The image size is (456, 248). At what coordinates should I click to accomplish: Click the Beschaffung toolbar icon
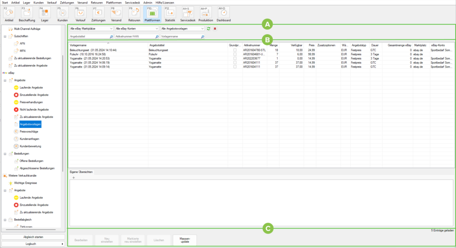point(27,14)
